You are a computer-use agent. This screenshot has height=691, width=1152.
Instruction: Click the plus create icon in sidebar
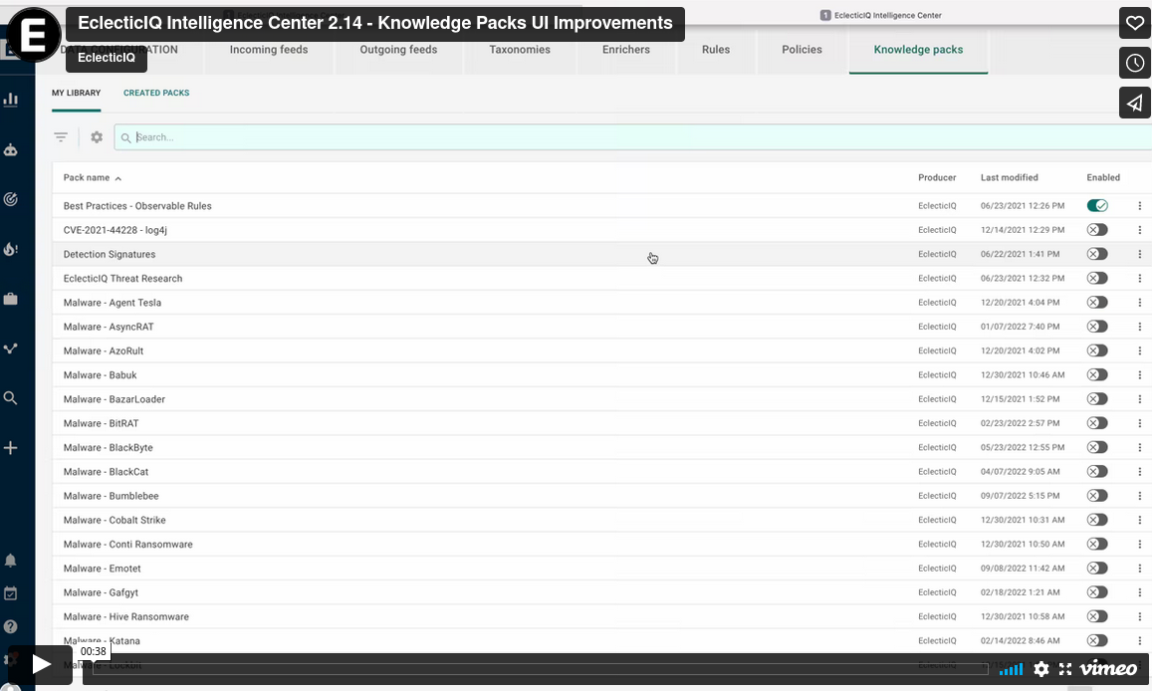click(11, 448)
